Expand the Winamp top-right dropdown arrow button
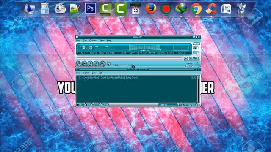The height and width of the screenshot is (152, 271). tap(196, 43)
